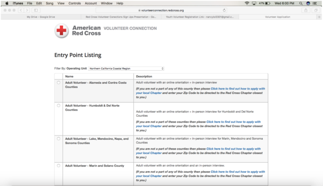This screenshot has height=186, width=323.
Task: Open the Account menu in the menu bar
Action: point(91,3)
